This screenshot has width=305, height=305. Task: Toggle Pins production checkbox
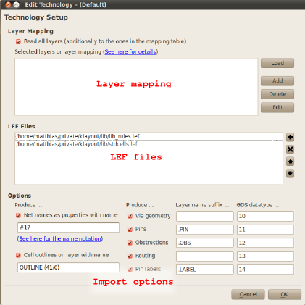(130, 230)
